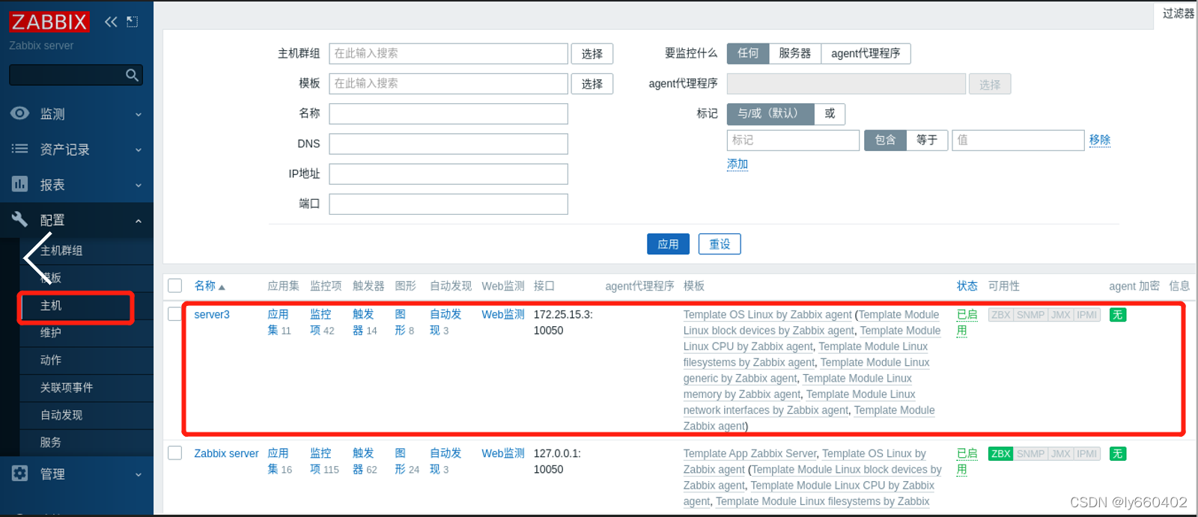1198x517 pixels.
Task: Check the server3 row checkbox
Action: tap(175, 314)
